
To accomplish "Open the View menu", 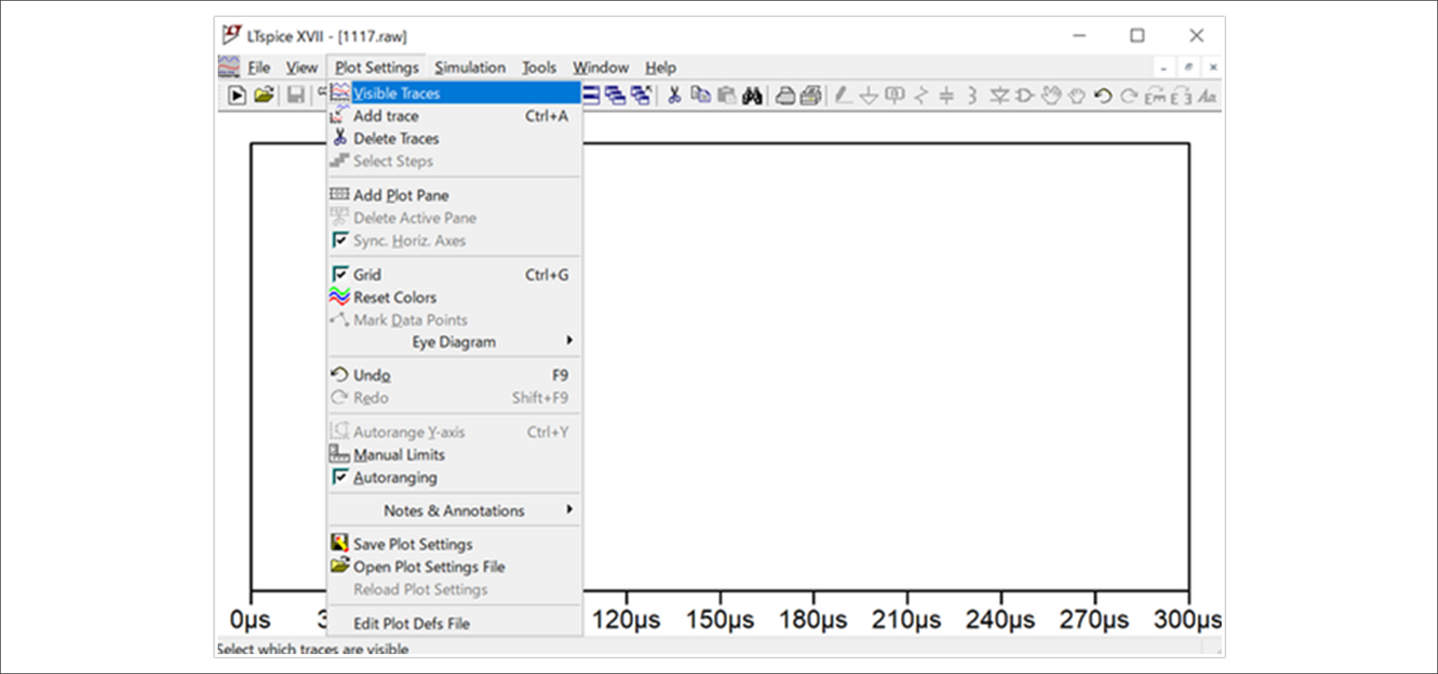I will 302,67.
